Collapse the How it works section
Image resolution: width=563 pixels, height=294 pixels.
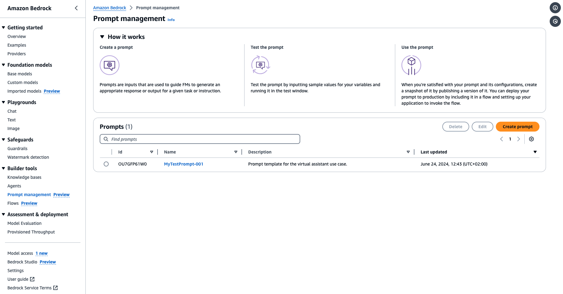[102, 37]
